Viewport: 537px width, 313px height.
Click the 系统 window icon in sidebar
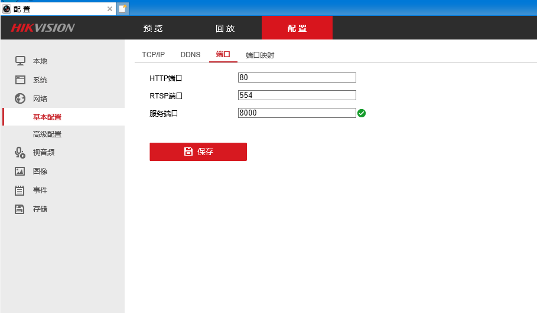[20, 80]
